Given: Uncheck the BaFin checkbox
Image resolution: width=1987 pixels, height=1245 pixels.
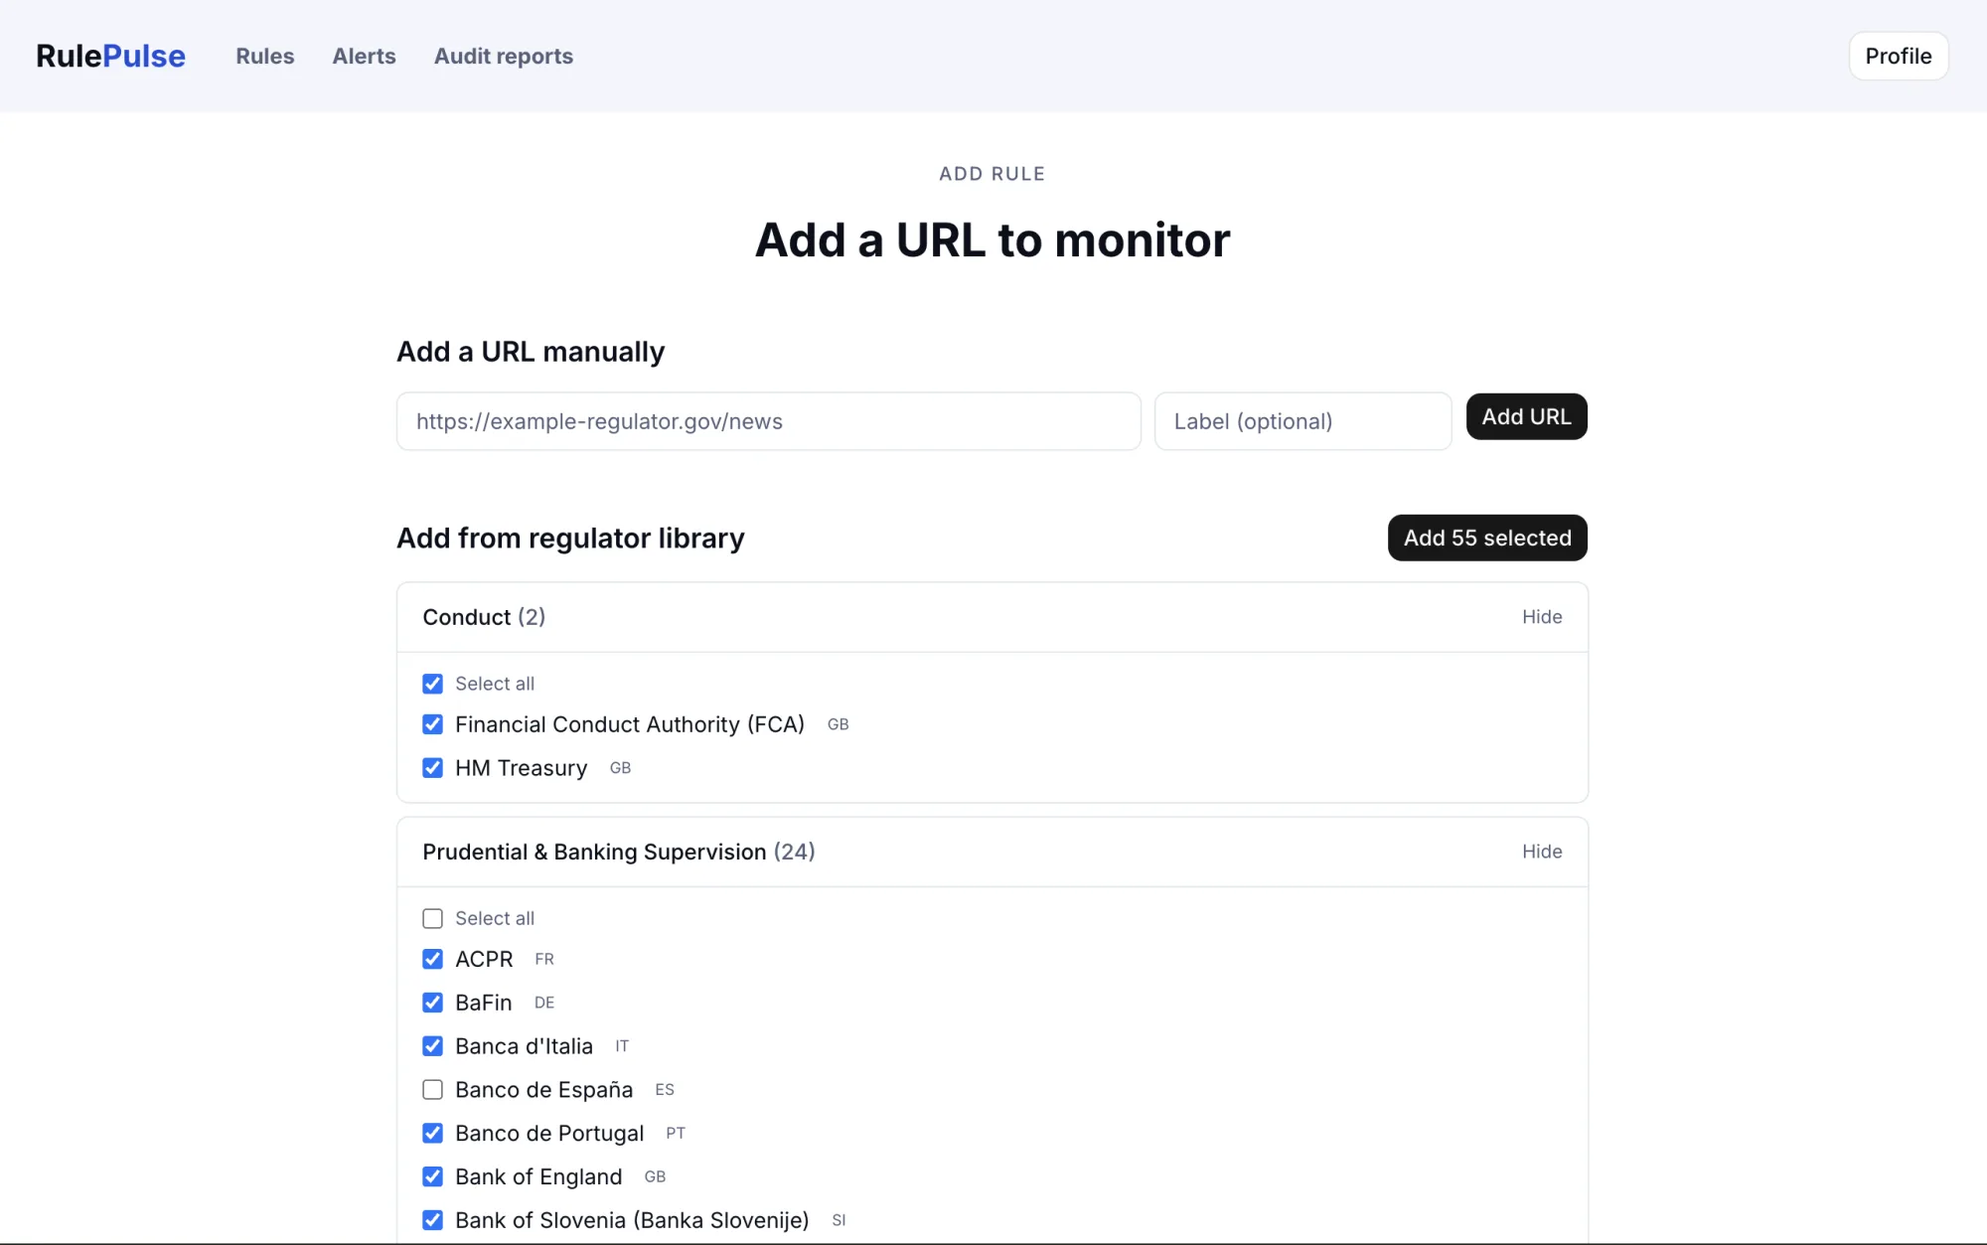Looking at the screenshot, I should point(432,1003).
